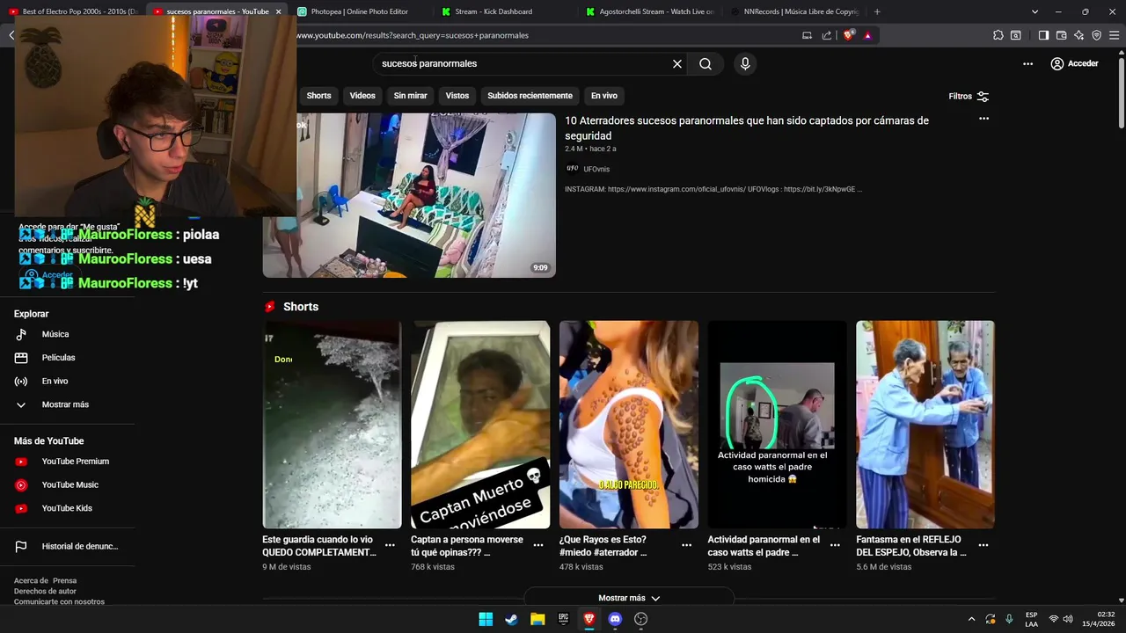Open YouTube settings three-dot menu
This screenshot has height=633, width=1126.
[1027, 63]
